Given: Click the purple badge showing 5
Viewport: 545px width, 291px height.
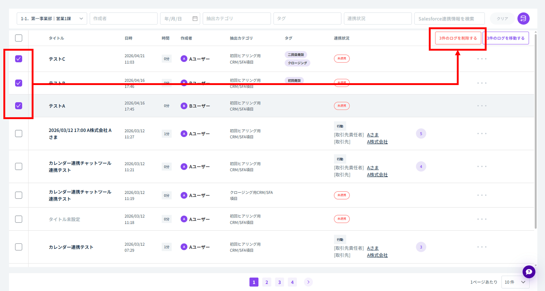Looking at the screenshot, I should pos(421,134).
